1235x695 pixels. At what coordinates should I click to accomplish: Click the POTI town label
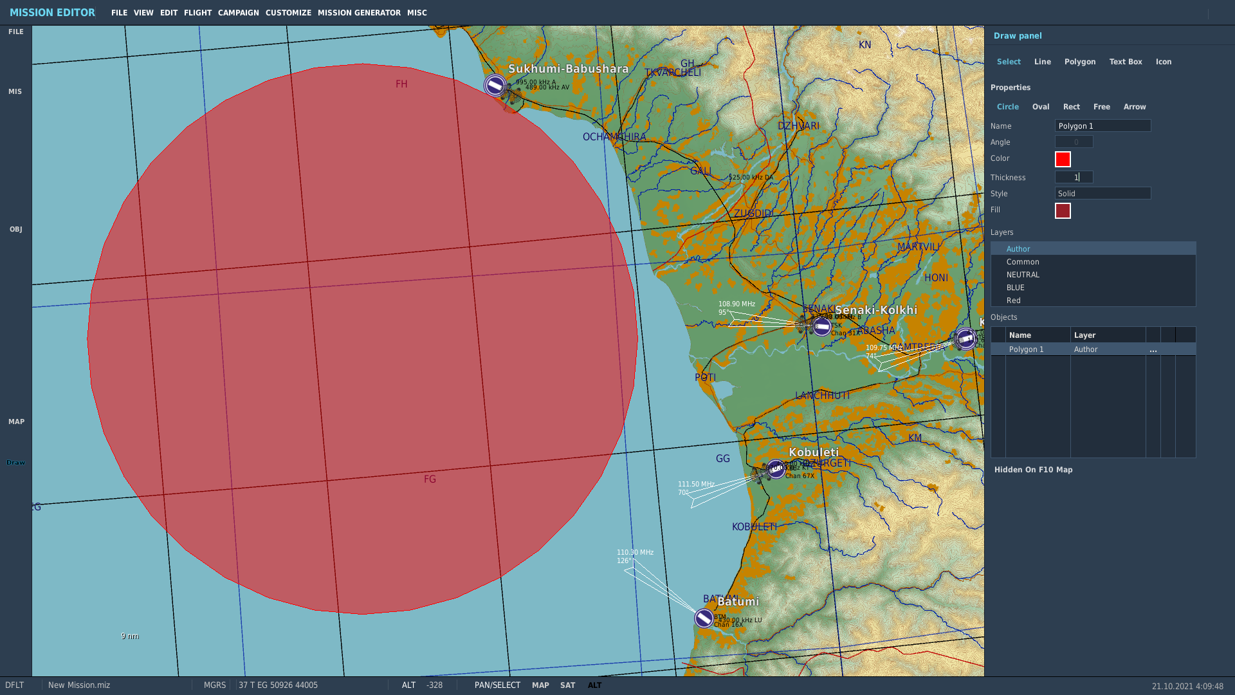(705, 377)
